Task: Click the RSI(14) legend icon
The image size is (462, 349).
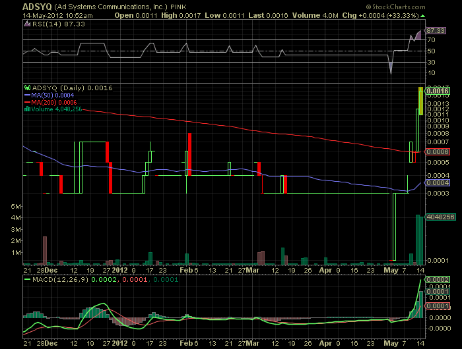Action: (27, 24)
